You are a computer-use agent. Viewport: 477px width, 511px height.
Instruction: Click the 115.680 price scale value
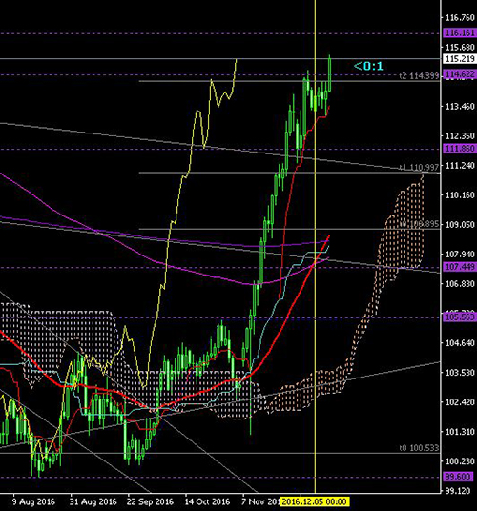tap(460, 48)
